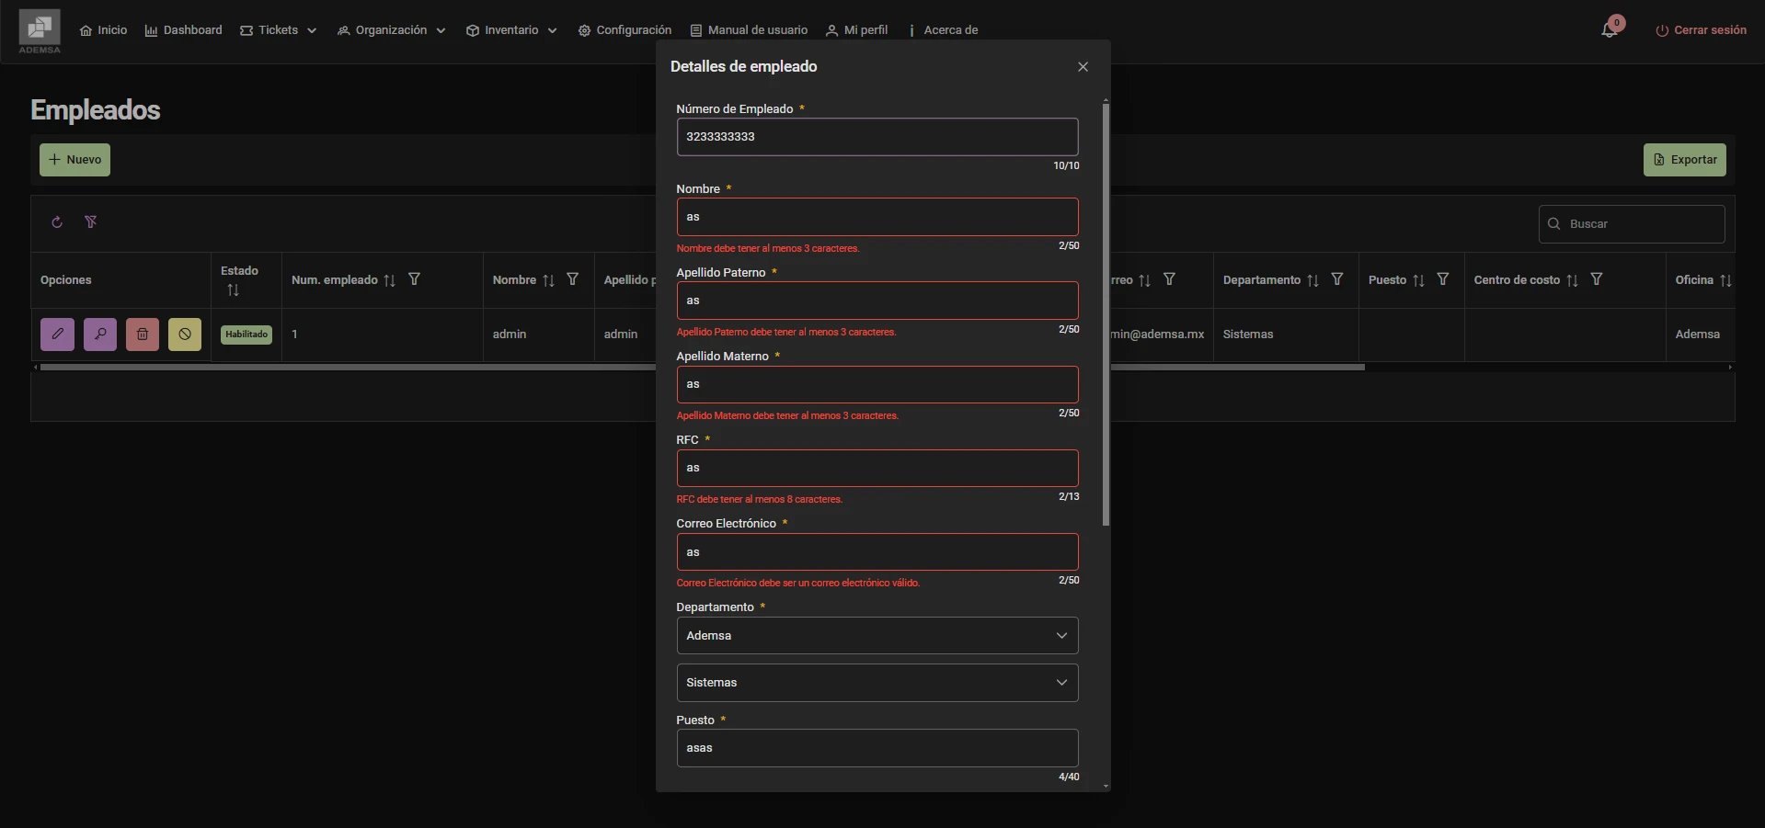This screenshot has height=828, width=1765.
Task: Filter the Departamento column
Action: (x=1337, y=279)
